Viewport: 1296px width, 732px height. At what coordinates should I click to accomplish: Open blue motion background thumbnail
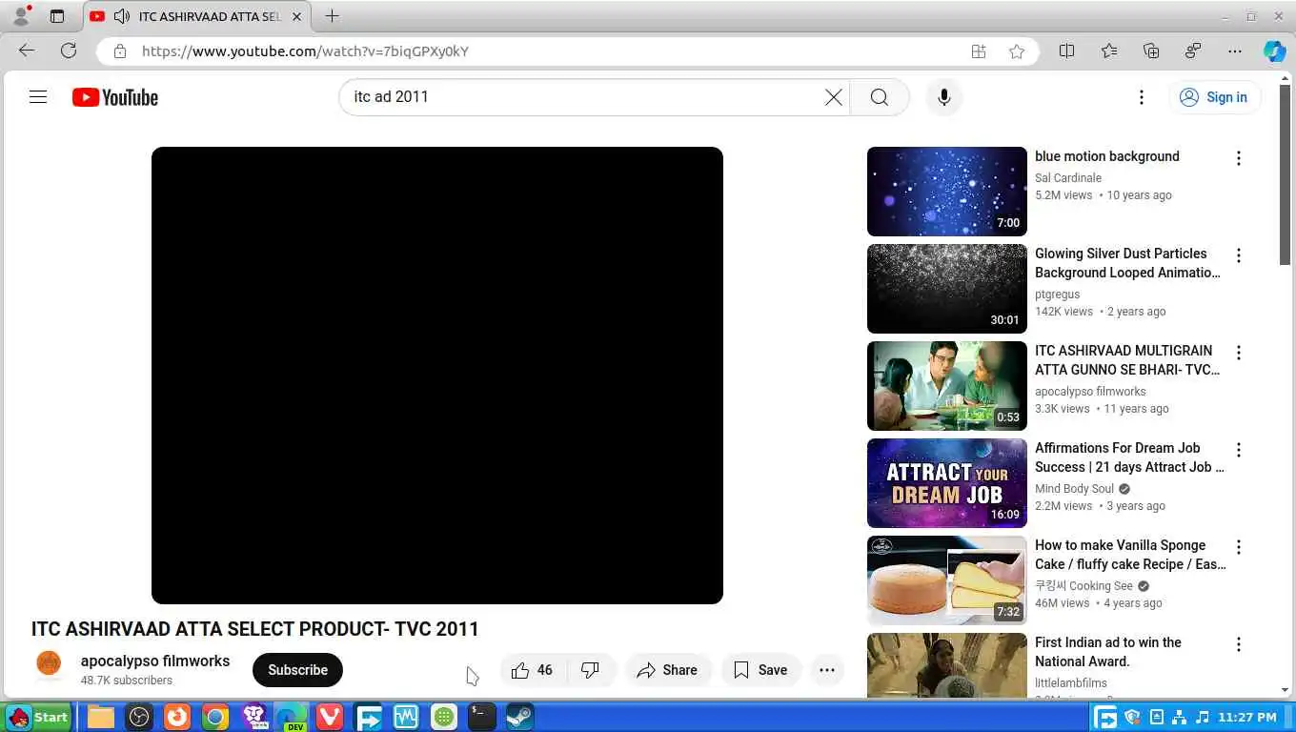[x=947, y=192]
